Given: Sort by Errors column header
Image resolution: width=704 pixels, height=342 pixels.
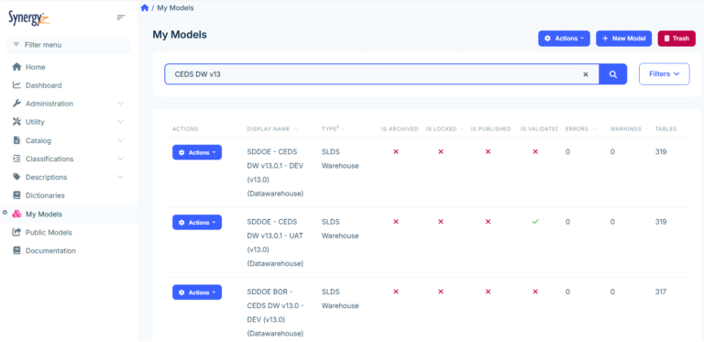Looking at the screenshot, I should [x=581, y=128].
